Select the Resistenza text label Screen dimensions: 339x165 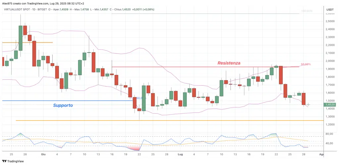(229, 63)
